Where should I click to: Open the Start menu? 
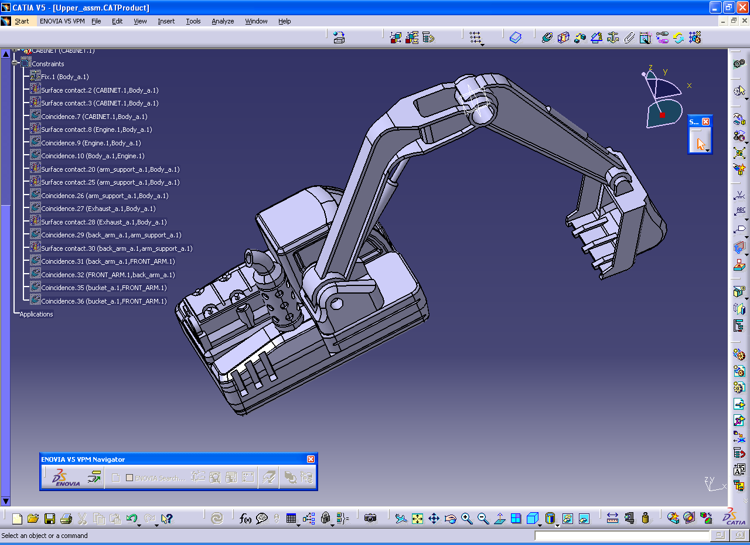click(x=22, y=21)
